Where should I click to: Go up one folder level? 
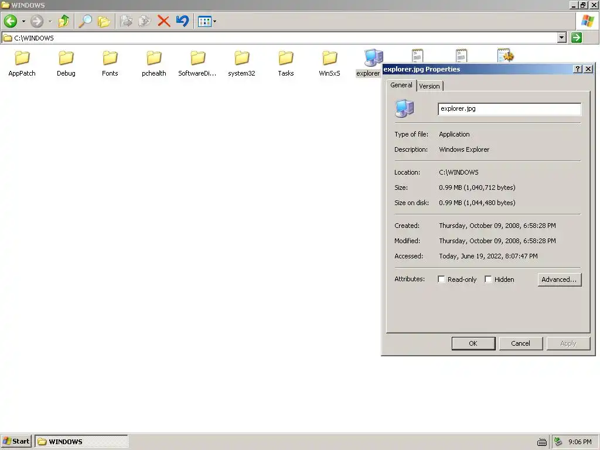[64, 21]
